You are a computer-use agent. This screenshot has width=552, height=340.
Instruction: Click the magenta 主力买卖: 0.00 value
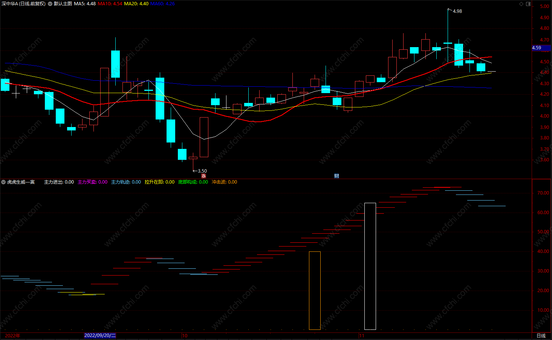pos(93,182)
